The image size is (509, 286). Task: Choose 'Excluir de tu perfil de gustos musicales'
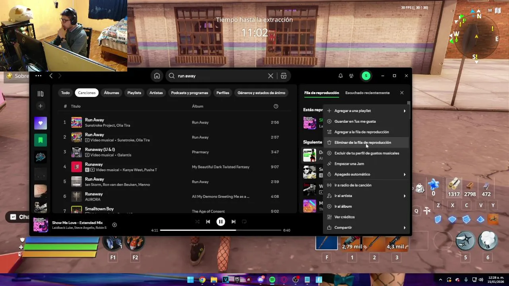(367, 153)
